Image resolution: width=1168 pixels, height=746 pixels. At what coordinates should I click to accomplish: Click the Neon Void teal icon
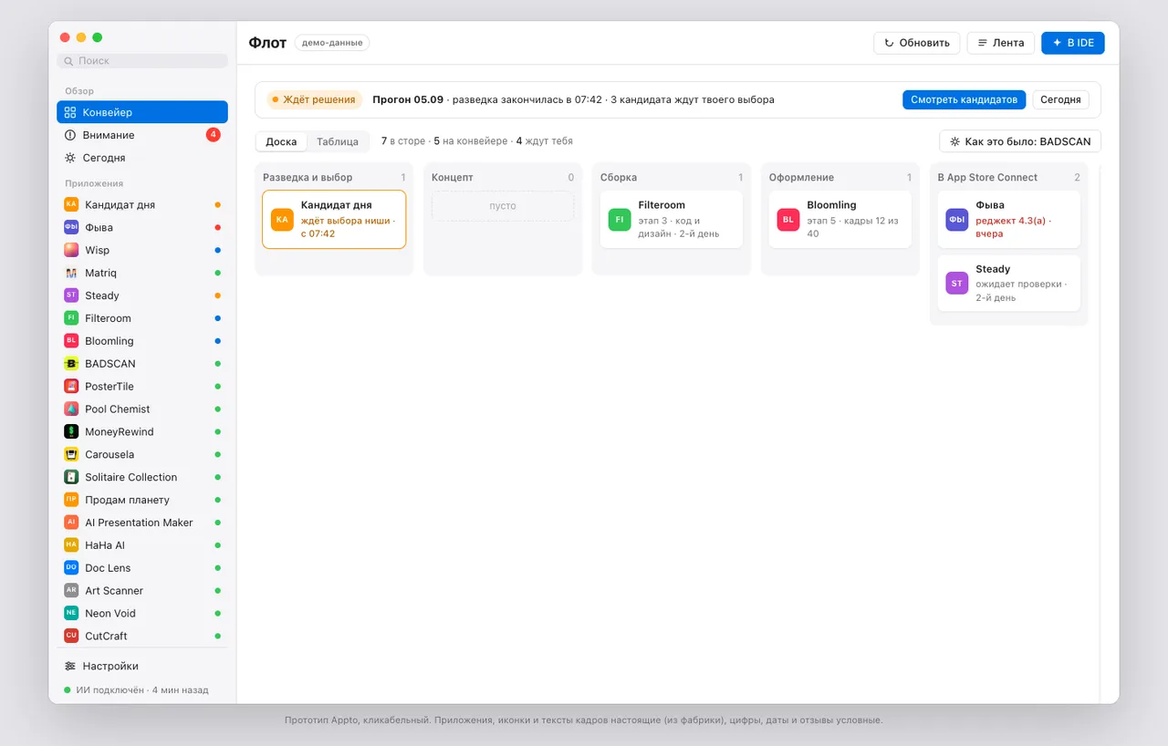71,613
